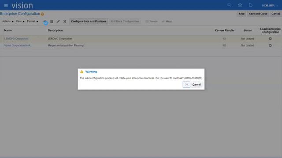Open the LENOVO Corporation link
The image size is (282, 158).
click(16, 39)
